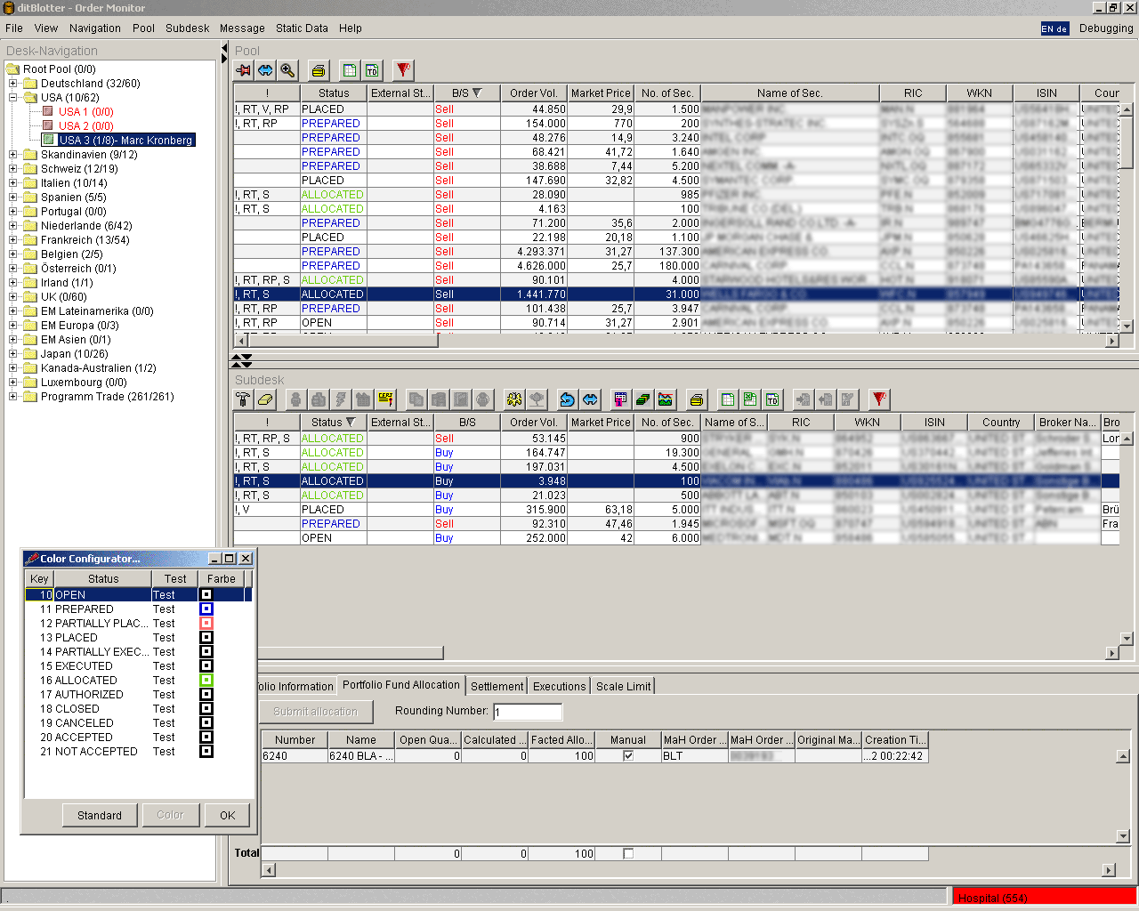Click the red pin icon in Pool toolbar
Screen dimensions: 1139x911
point(243,70)
